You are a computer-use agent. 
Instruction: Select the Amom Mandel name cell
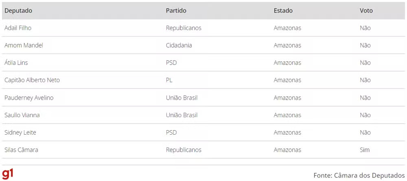(24, 46)
